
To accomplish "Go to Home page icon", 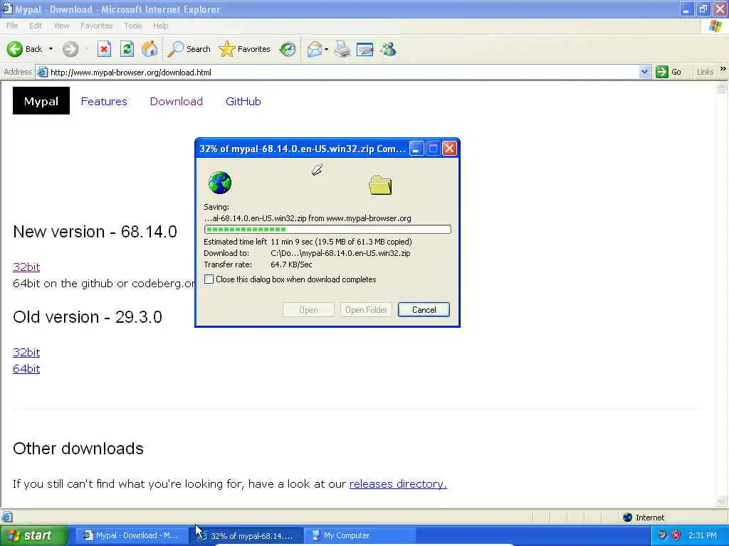I will 150,49.
